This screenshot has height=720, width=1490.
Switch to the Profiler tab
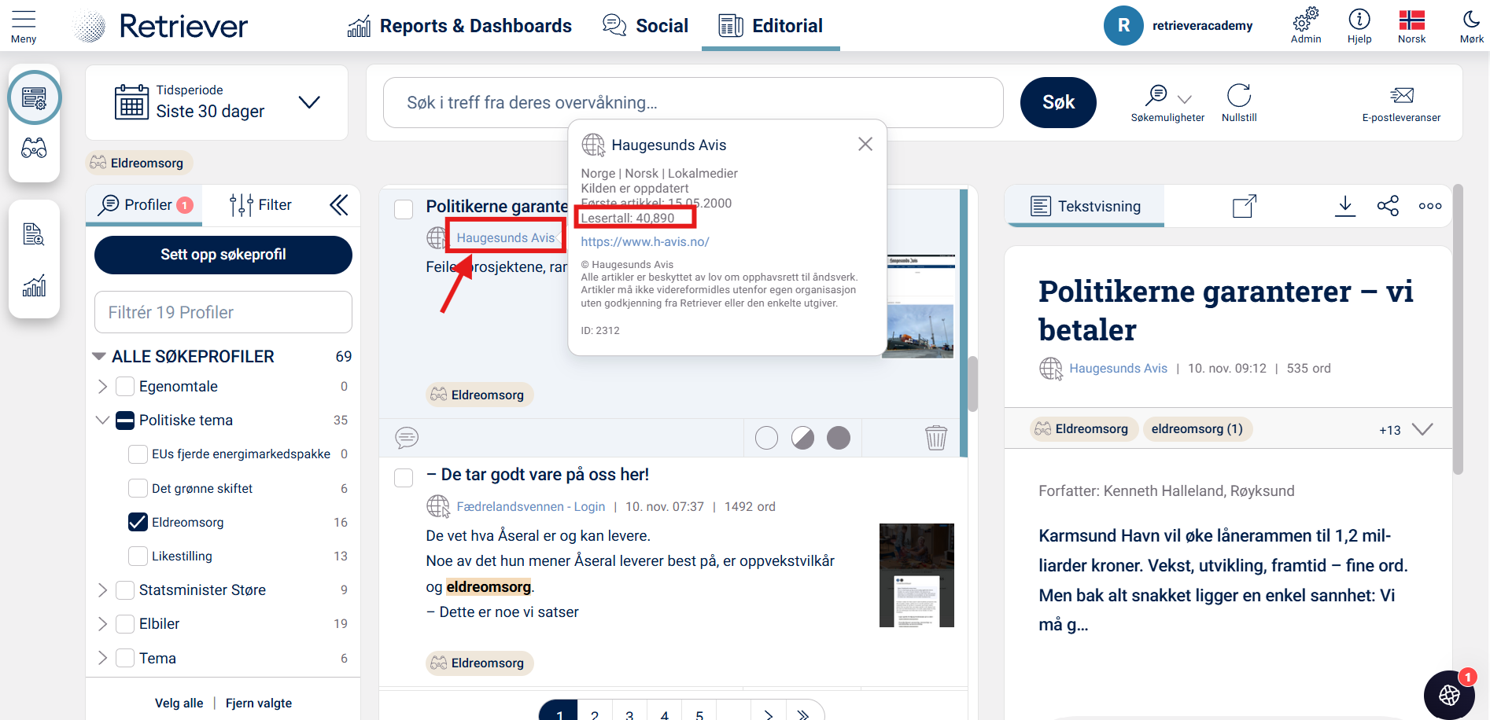pyautogui.click(x=145, y=205)
